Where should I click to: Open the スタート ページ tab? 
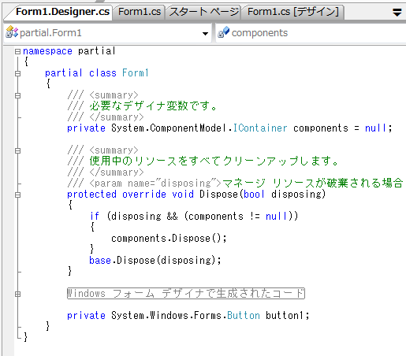[x=204, y=12]
